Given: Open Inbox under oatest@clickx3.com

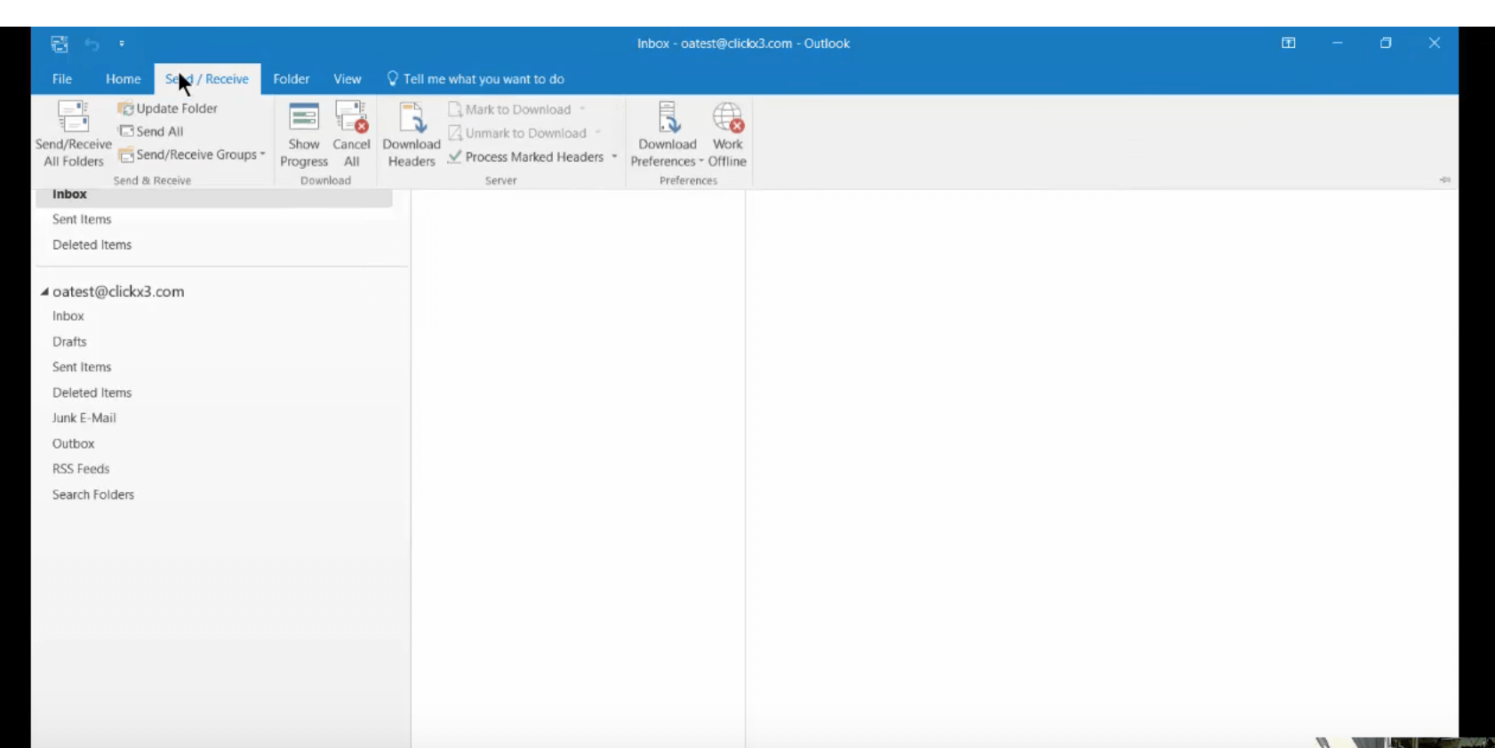Looking at the screenshot, I should pos(68,316).
